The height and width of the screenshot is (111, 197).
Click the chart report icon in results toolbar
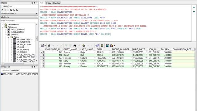111,46
